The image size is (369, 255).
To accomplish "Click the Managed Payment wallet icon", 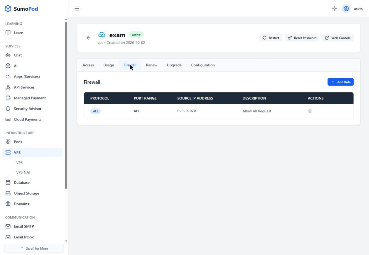I will point(8,98).
